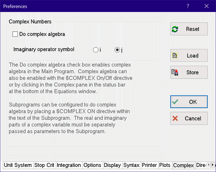This screenshot has width=216, height=172.
Task: Open help with the question mark button
Action: tap(188, 6)
